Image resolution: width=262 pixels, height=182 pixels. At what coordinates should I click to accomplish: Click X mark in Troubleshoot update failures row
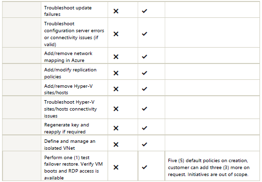[x=116, y=11]
